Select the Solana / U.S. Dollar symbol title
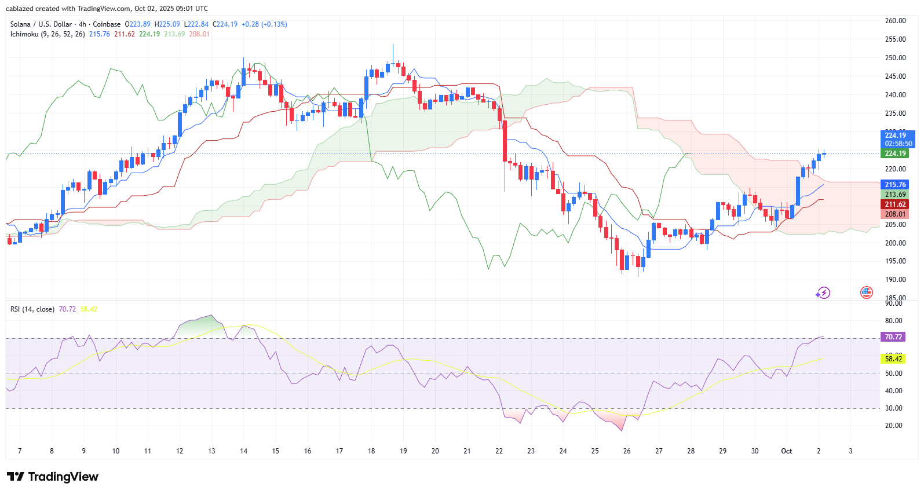The height and width of the screenshot is (494, 924). click(x=65, y=24)
